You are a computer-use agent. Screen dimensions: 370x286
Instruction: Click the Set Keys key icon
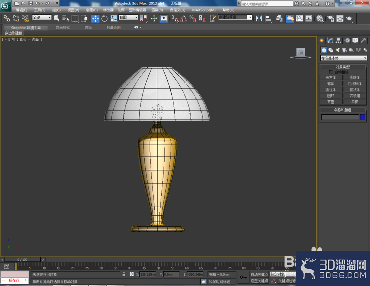243,277
